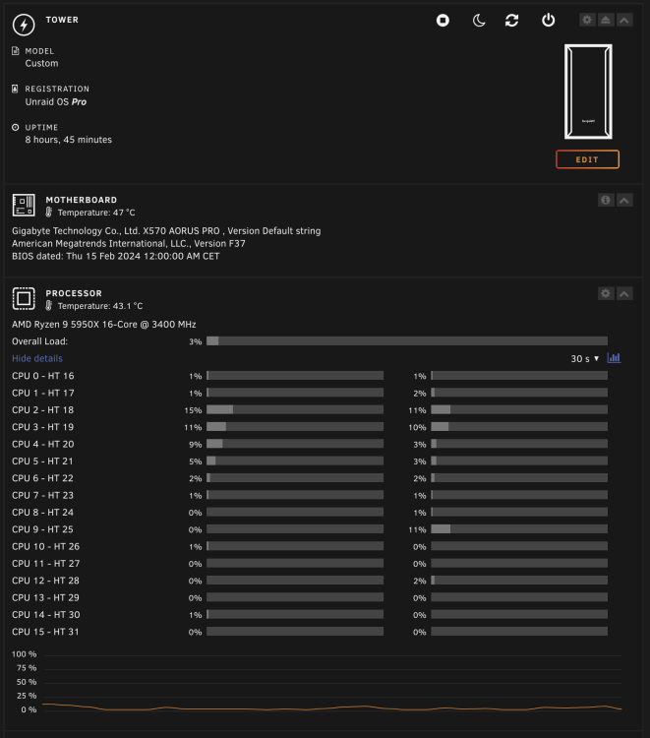Stop the array with the stop icon

tap(443, 21)
